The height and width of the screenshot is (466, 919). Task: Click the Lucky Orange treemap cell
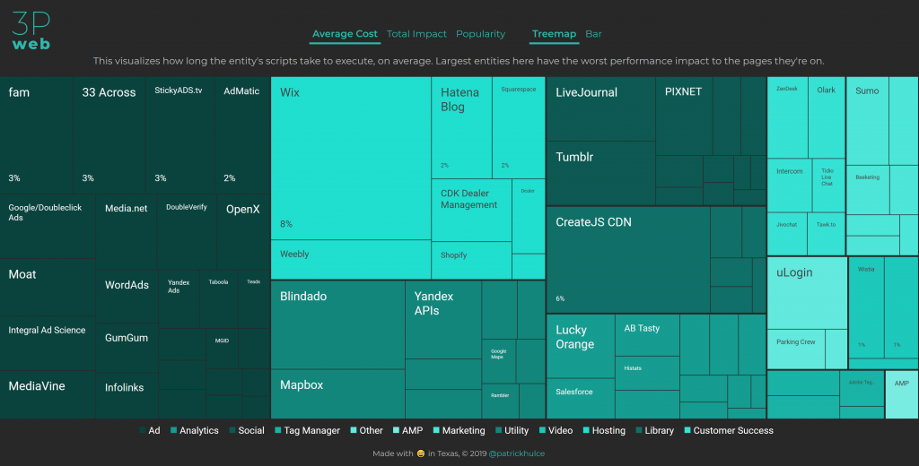pyautogui.click(x=581, y=346)
